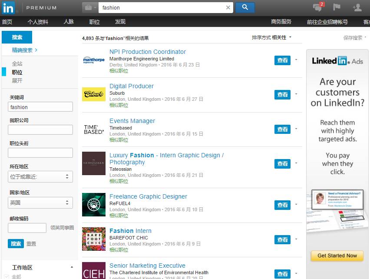This screenshot has width=370, height=279.
Task: Open the messages icon with badge
Action: (x=318, y=7)
